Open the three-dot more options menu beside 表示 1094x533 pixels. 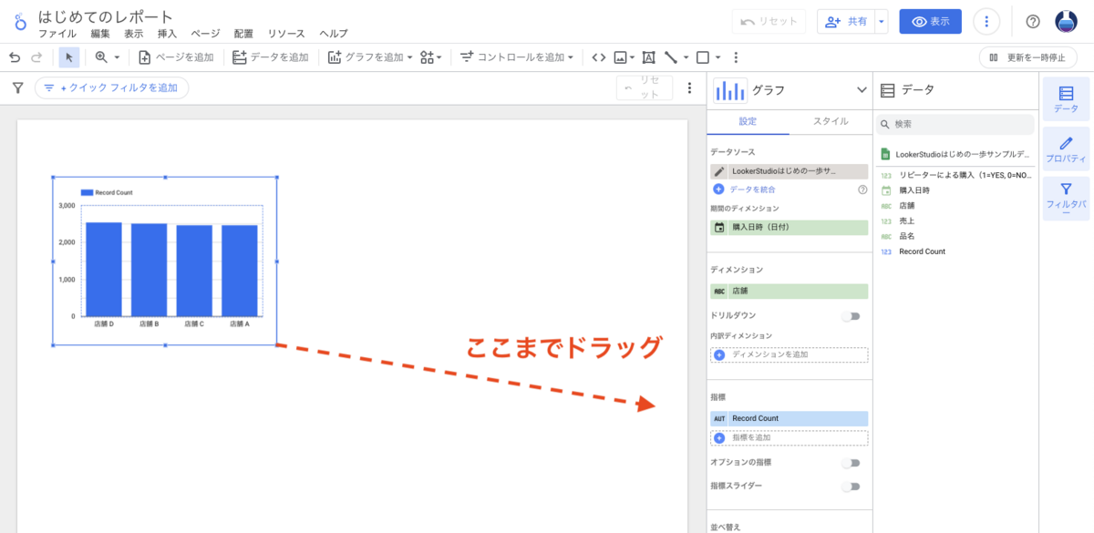point(987,22)
